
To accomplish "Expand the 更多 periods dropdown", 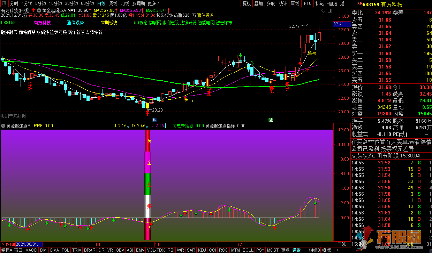I will 154,3.
